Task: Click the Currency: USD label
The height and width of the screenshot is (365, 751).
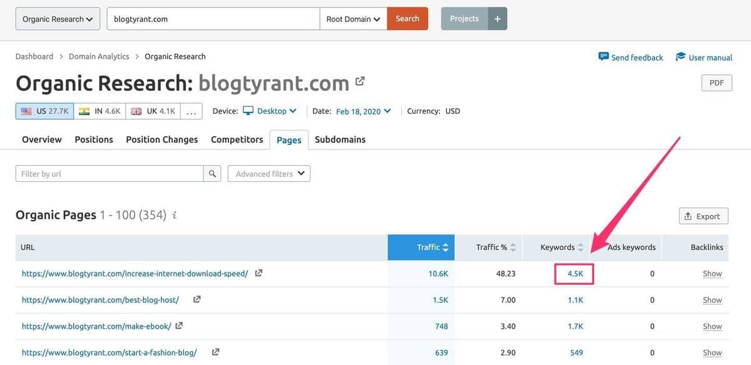Action: coord(434,111)
